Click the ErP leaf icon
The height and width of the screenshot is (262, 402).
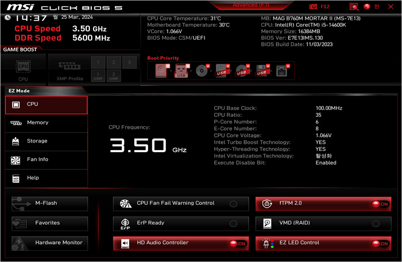(125, 224)
